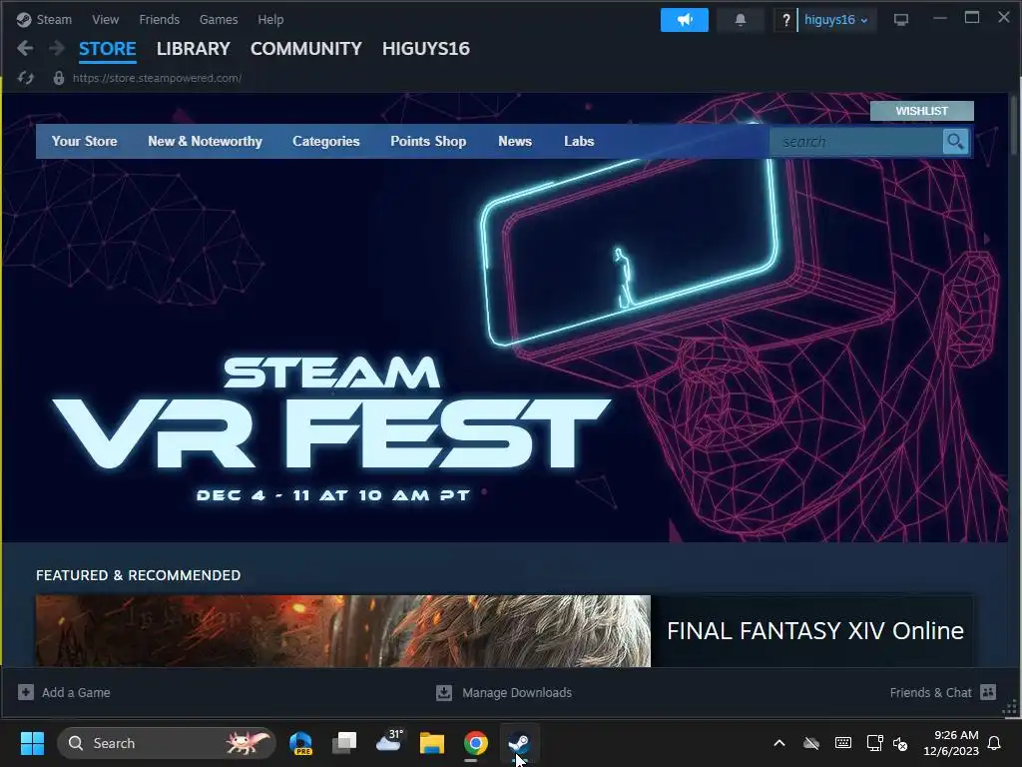This screenshot has width=1022, height=767.
Task: Go back with the left arrow
Action: pyautogui.click(x=25, y=48)
